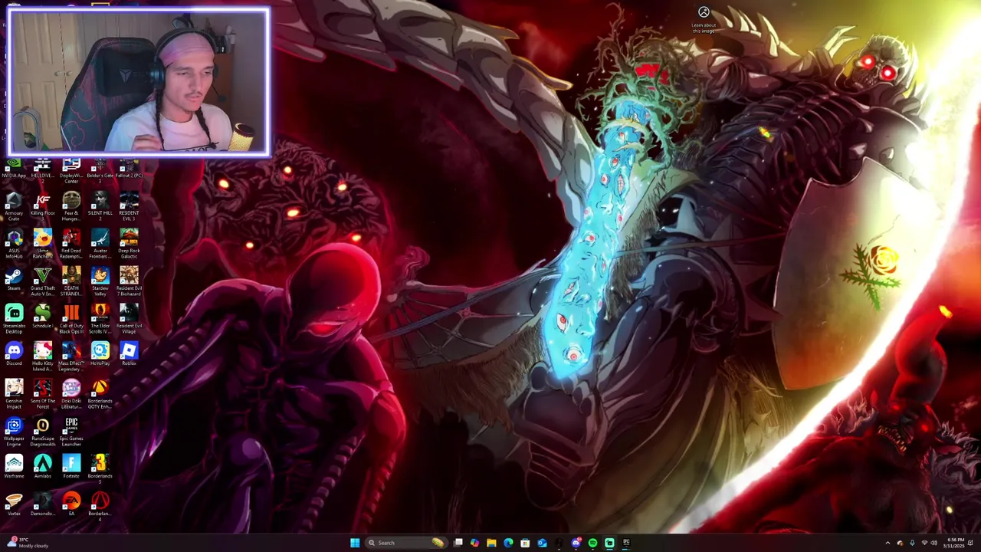
Task: Select the Fortnite desktop icon
Action: 71,467
